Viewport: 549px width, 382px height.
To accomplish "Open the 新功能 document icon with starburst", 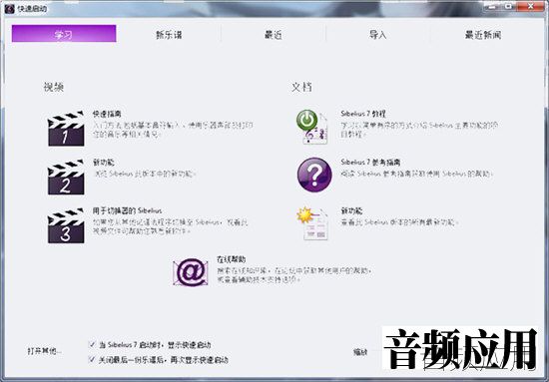I will click(312, 223).
